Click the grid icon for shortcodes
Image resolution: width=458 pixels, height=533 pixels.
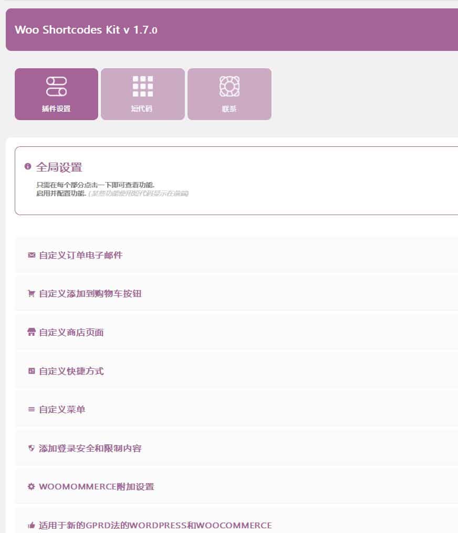(142, 87)
